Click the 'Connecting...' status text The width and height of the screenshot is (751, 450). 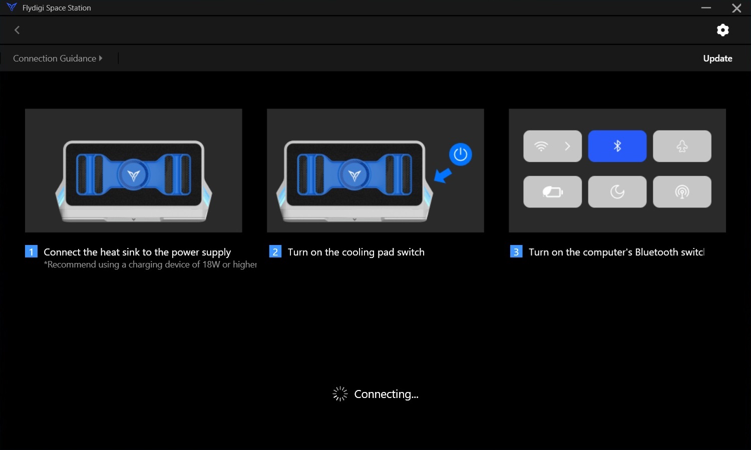(386, 394)
